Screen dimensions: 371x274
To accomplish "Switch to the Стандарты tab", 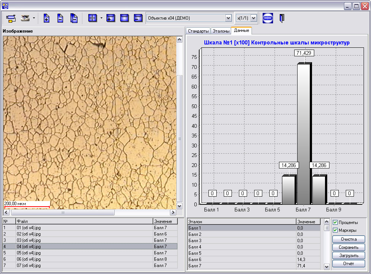I will point(198,31).
